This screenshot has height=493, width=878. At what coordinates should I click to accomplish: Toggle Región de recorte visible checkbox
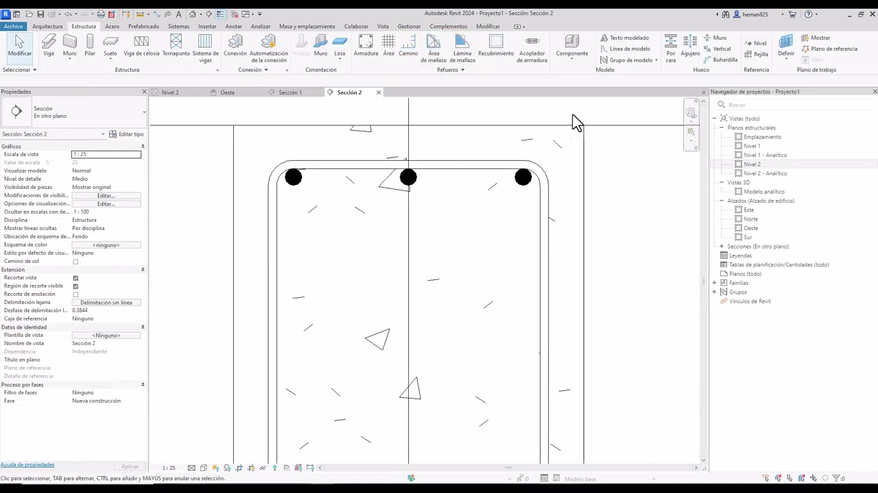[75, 286]
